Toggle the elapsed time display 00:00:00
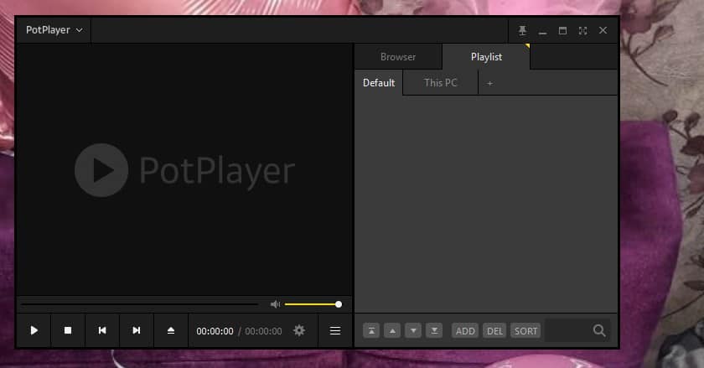 [x=215, y=331]
